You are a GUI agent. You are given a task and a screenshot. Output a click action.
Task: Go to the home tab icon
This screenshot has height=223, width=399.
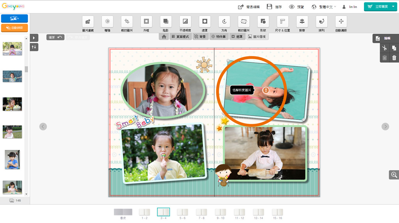pos(164,37)
